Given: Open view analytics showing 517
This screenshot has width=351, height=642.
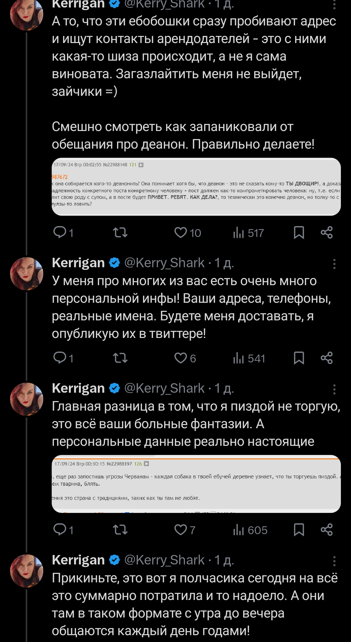Looking at the screenshot, I should click(248, 233).
